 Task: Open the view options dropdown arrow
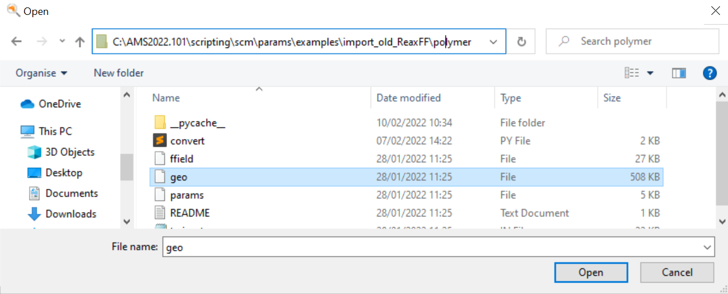click(x=650, y=73)
